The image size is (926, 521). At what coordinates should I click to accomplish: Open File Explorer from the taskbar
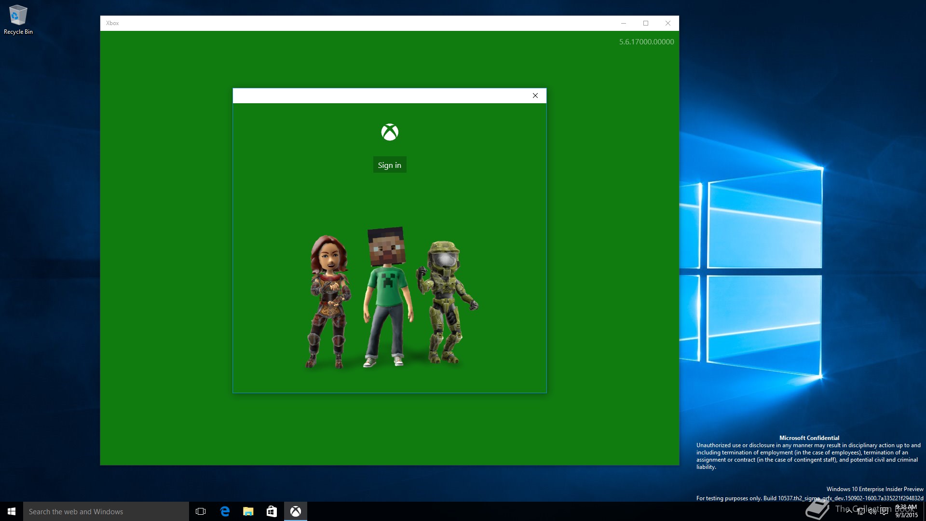tap(248, 511)
